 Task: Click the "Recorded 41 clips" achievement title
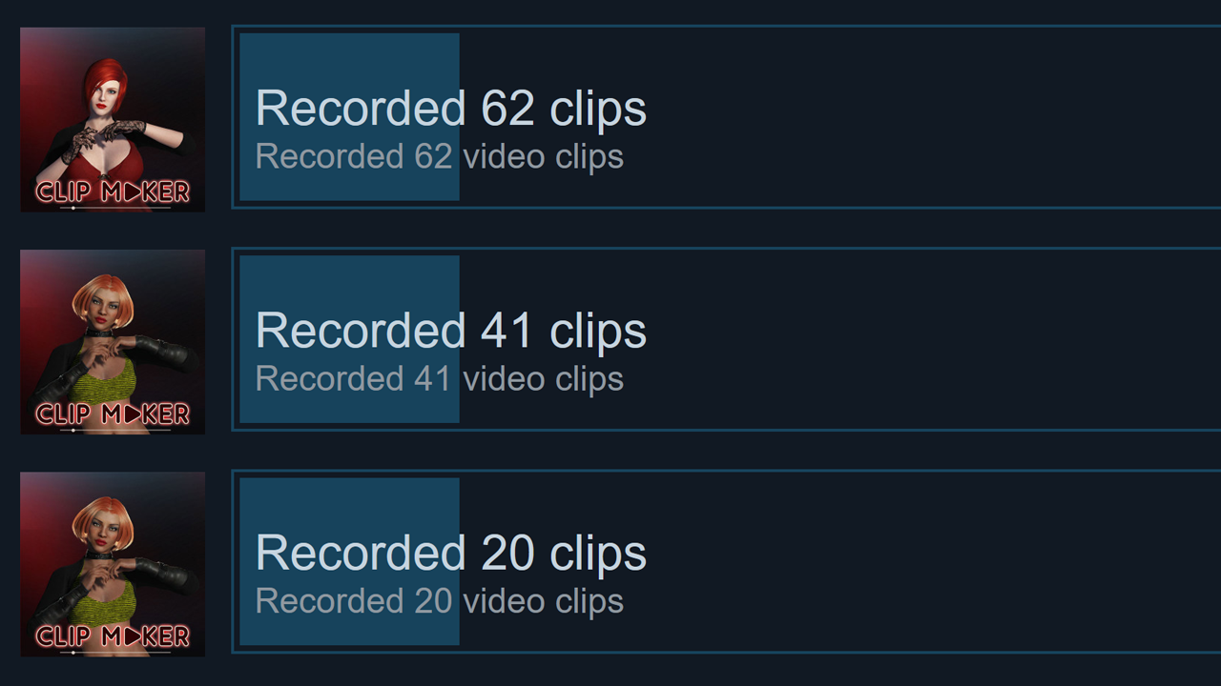click(451, 330)
